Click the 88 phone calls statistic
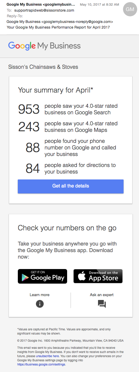Screen dimensions: 139x372 [33, 148]
